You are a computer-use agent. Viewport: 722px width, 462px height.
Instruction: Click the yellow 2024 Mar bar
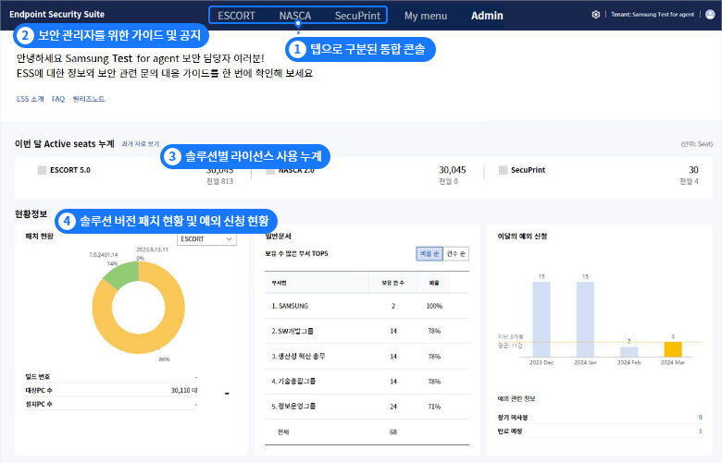(673, 350)
